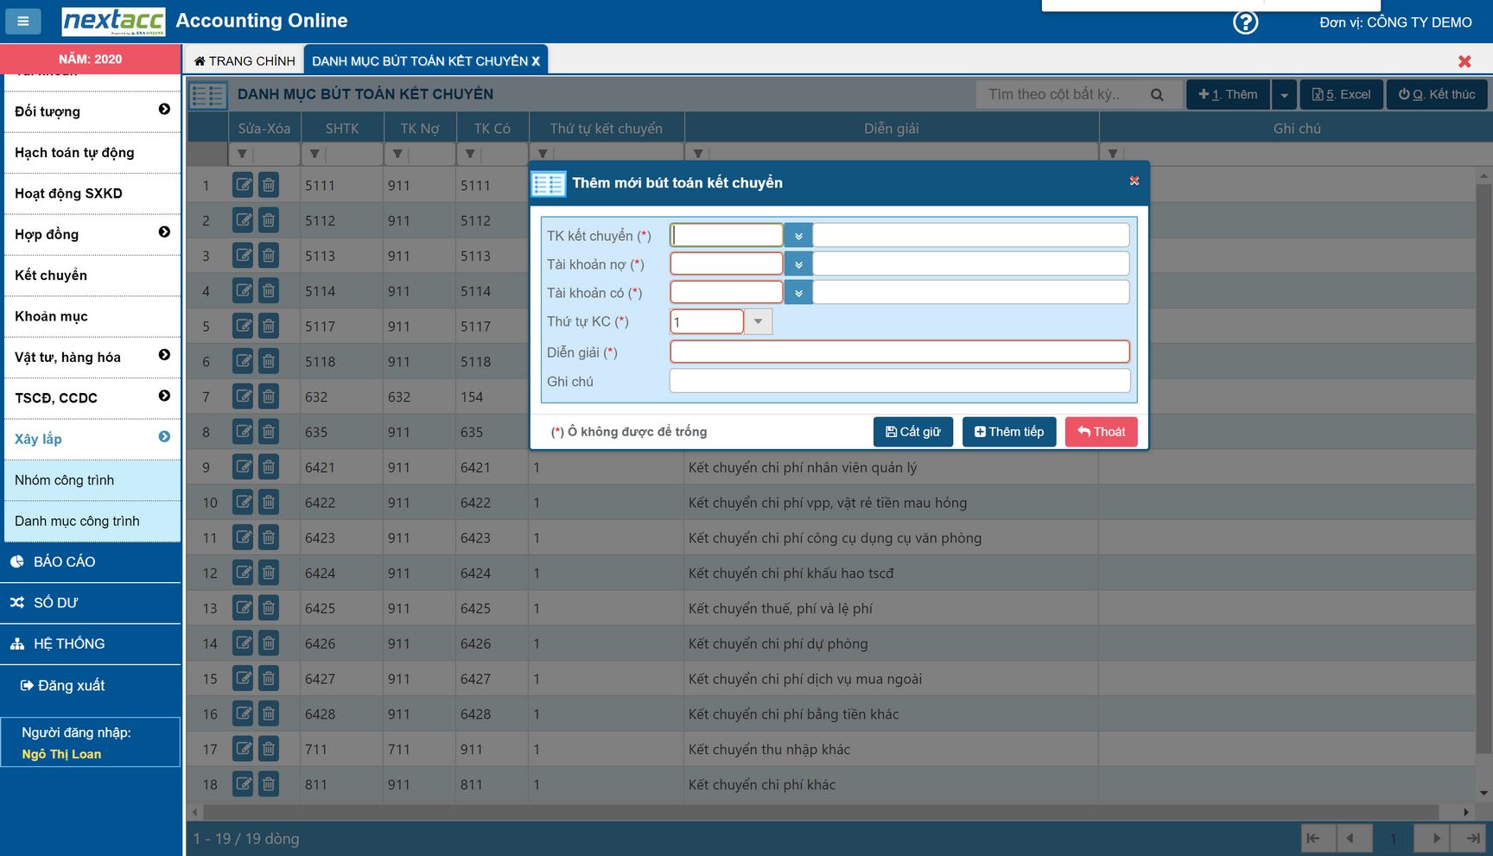
Task: Click Cất giữ save button
Action: click(912, 432)
